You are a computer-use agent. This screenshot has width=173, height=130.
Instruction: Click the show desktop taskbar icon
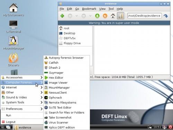tap(8, 127)
